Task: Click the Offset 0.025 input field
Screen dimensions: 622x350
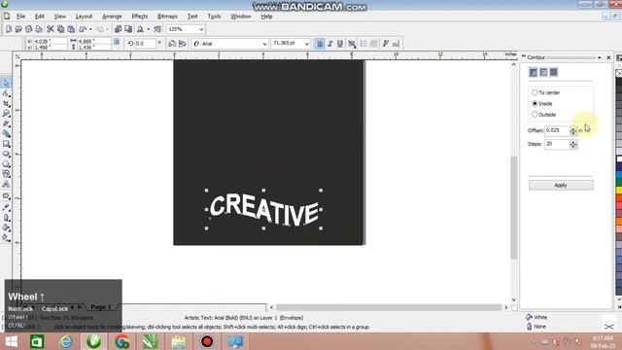Action: point(557,130)
